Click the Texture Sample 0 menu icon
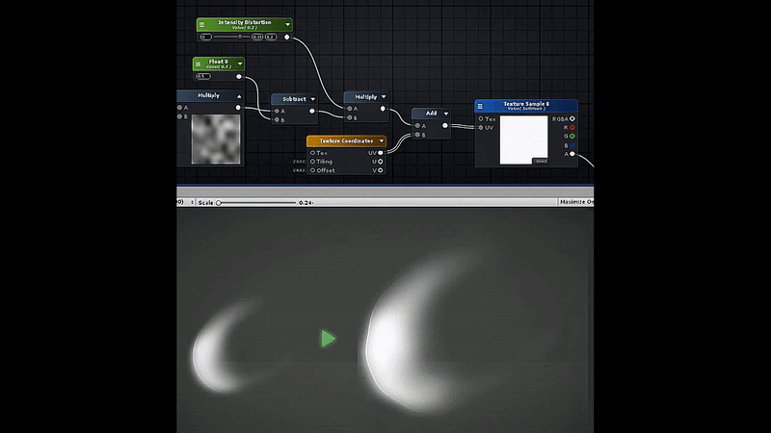The image size is (771, 433). click(482, 106)
